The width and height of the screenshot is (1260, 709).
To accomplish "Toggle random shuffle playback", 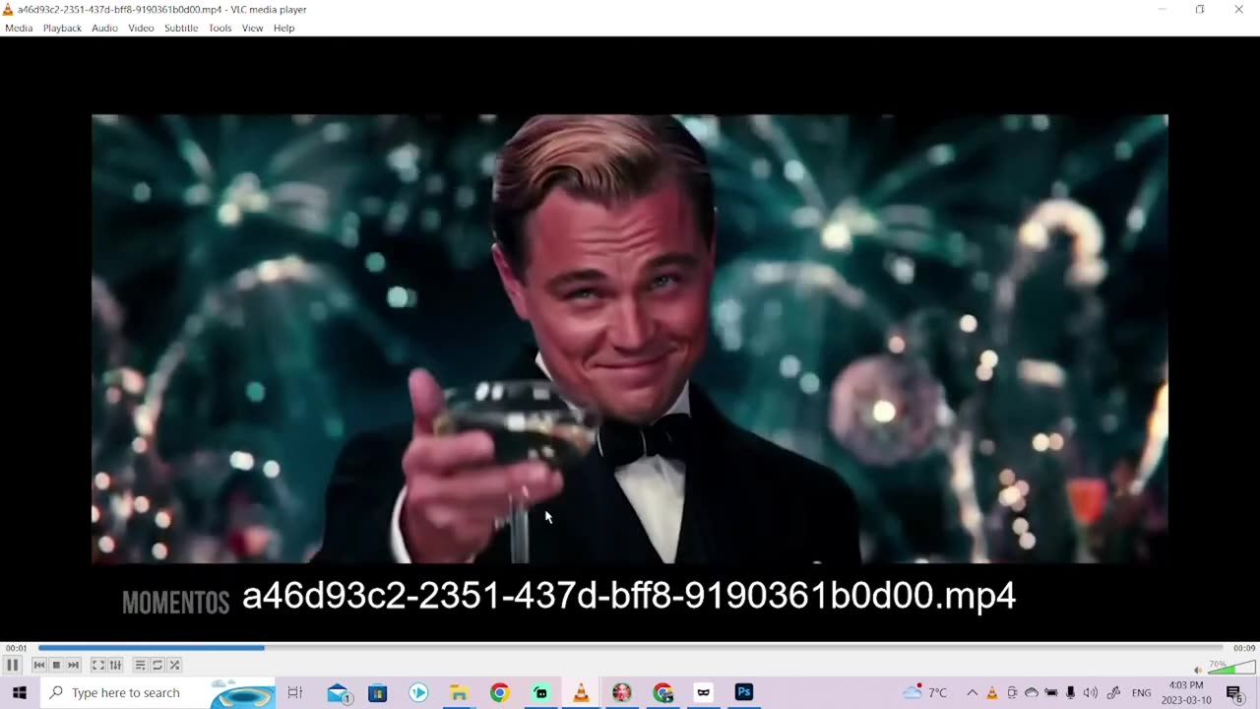I will 174,665.
